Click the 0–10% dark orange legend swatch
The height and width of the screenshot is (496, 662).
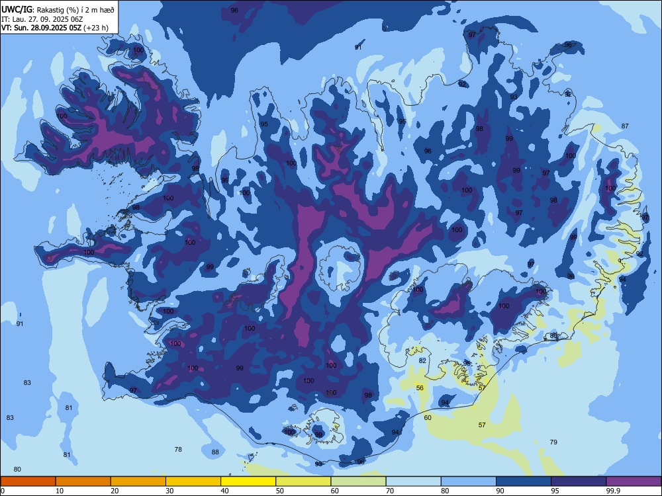(x=28, y=481)
